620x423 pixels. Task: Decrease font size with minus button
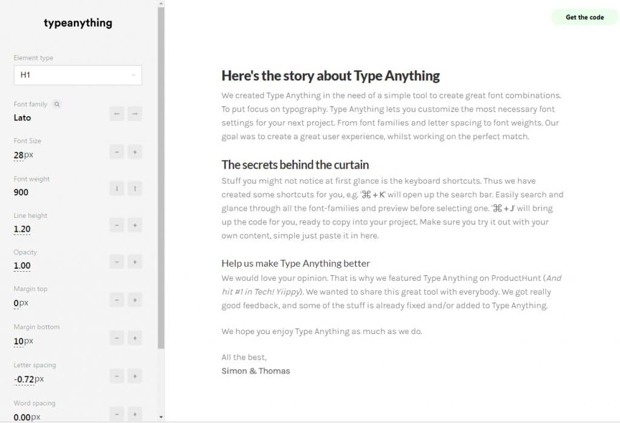click(x=117, y=152)
